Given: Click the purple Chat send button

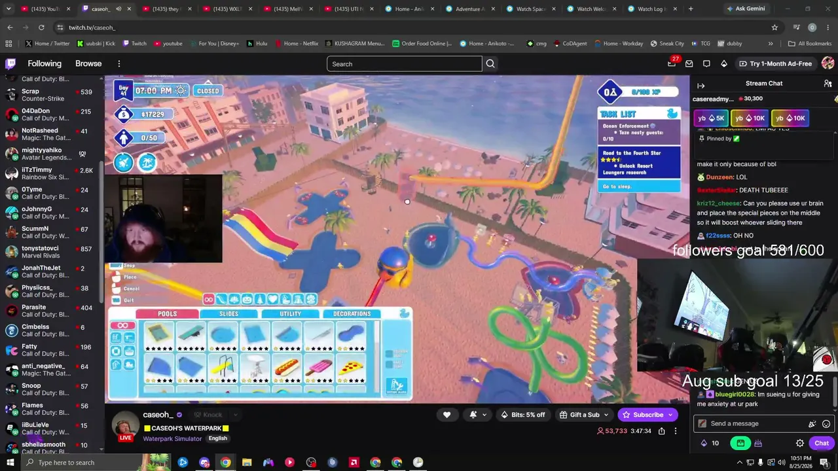Looking at the screenshot, I should tap(822, 443).
